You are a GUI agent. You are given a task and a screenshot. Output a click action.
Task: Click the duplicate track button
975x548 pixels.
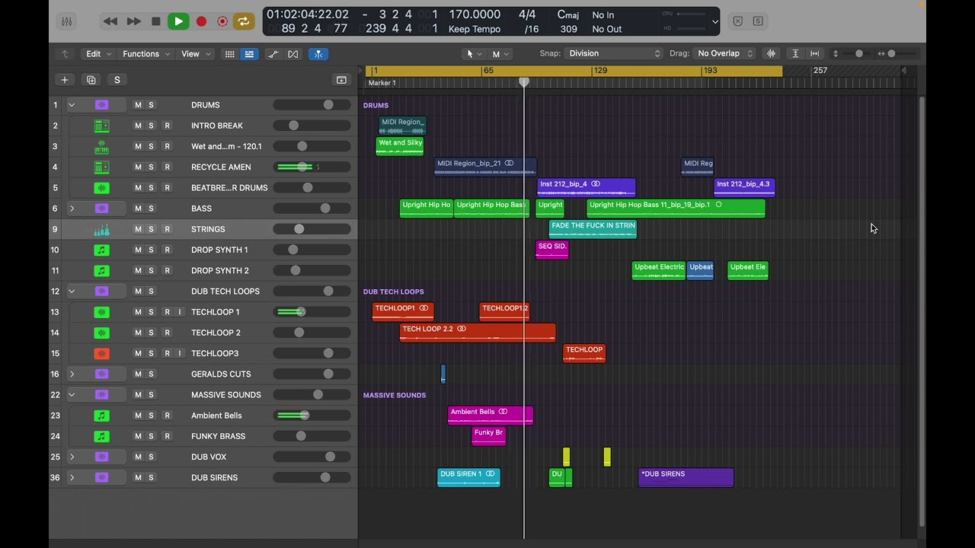(x=91, y=80)
